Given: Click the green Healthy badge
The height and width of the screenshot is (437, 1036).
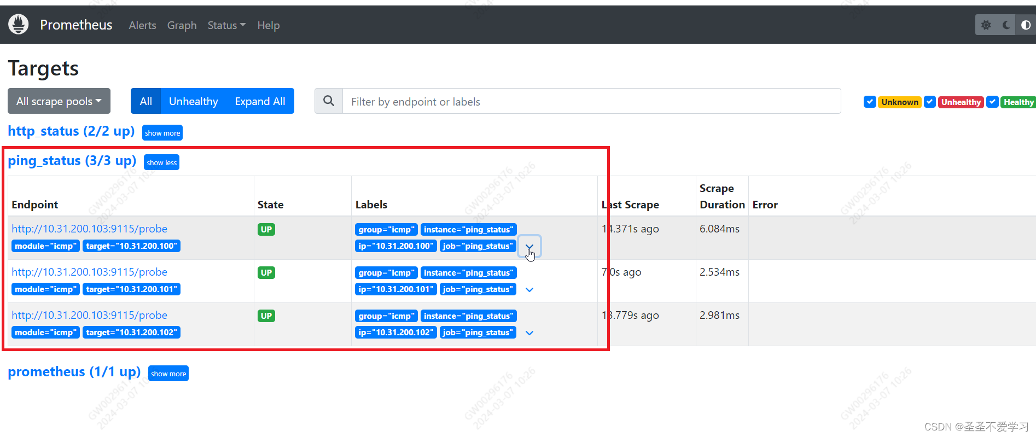Looking at the screenshot, I should [1018, 102].
